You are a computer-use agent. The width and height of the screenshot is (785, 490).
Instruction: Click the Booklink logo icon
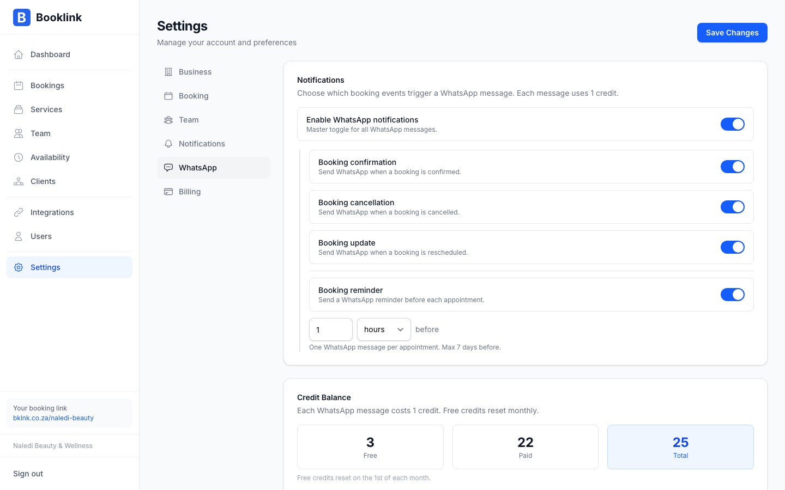click(22, 17)
